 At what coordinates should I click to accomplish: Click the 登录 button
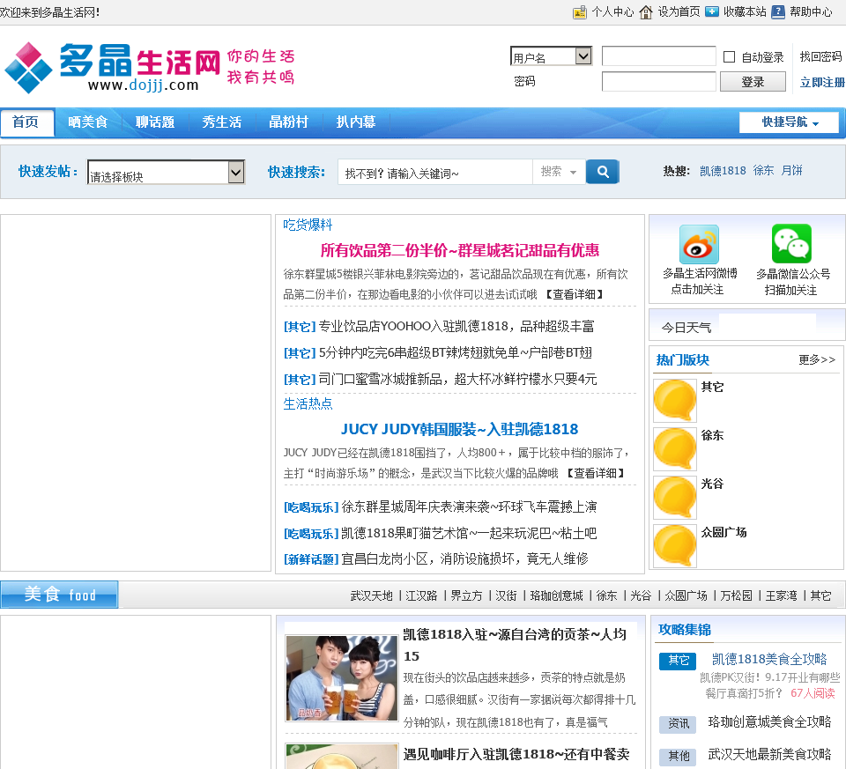click(x=753, y=82)
